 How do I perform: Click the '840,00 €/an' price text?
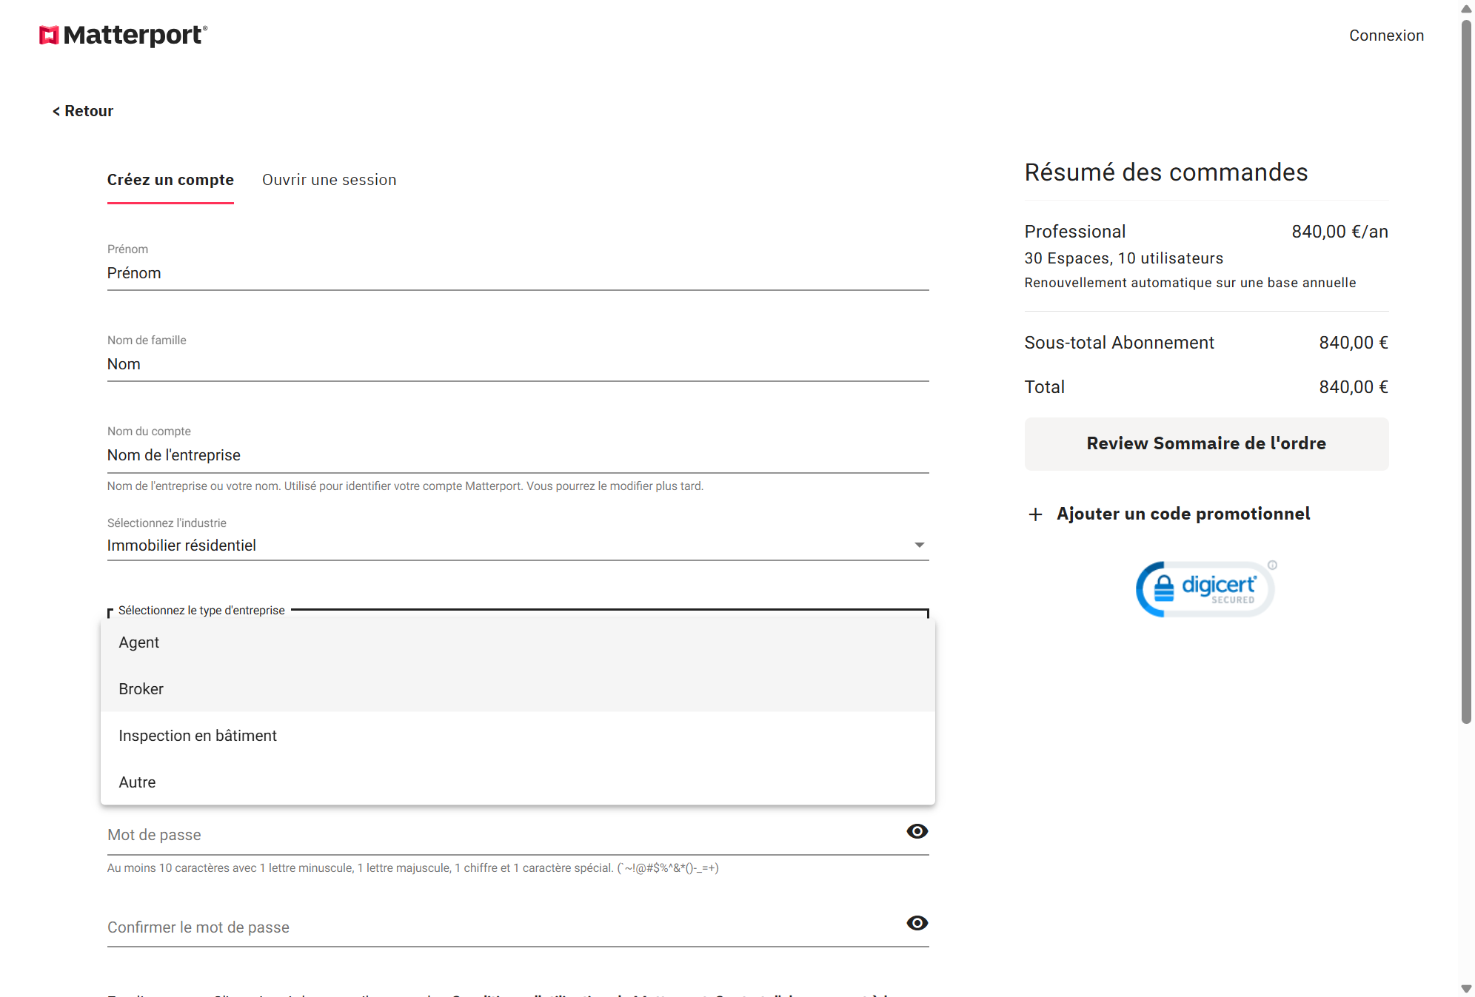pos(1339,232)
